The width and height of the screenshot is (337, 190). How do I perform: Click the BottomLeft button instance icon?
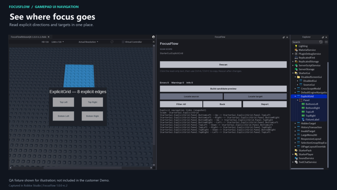click(x=303, y=104)
